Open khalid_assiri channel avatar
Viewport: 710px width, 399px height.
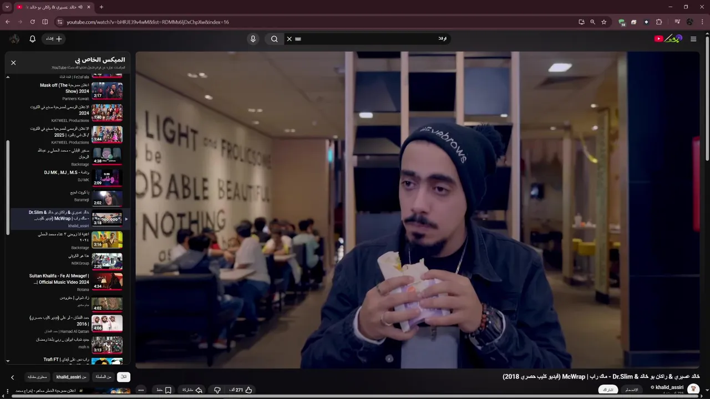coord(693,390)
